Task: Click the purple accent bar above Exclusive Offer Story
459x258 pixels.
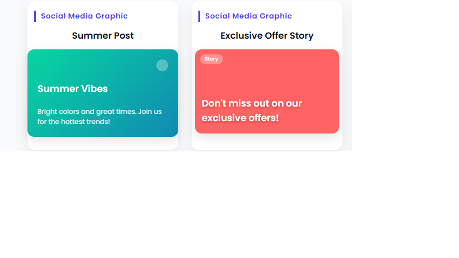Action: 200,16
